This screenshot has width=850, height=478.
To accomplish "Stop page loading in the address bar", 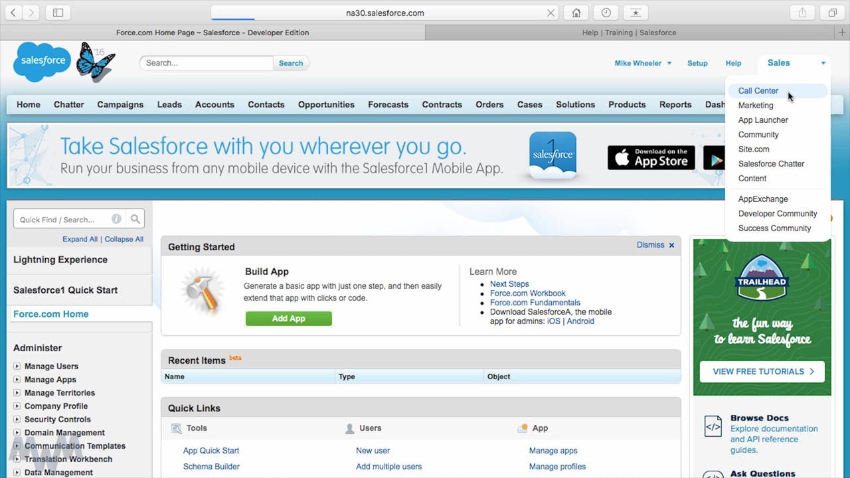I will [x=551, y=13].
